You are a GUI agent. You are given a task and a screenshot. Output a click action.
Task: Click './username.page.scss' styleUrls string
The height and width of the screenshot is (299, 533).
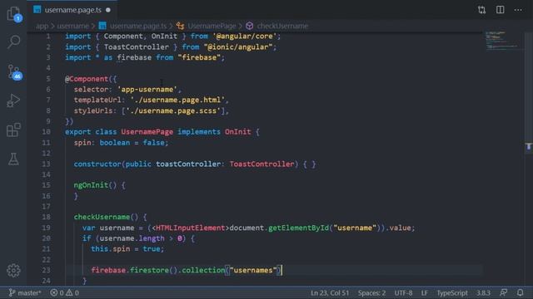pyautogui.click(x=173, y=110)
